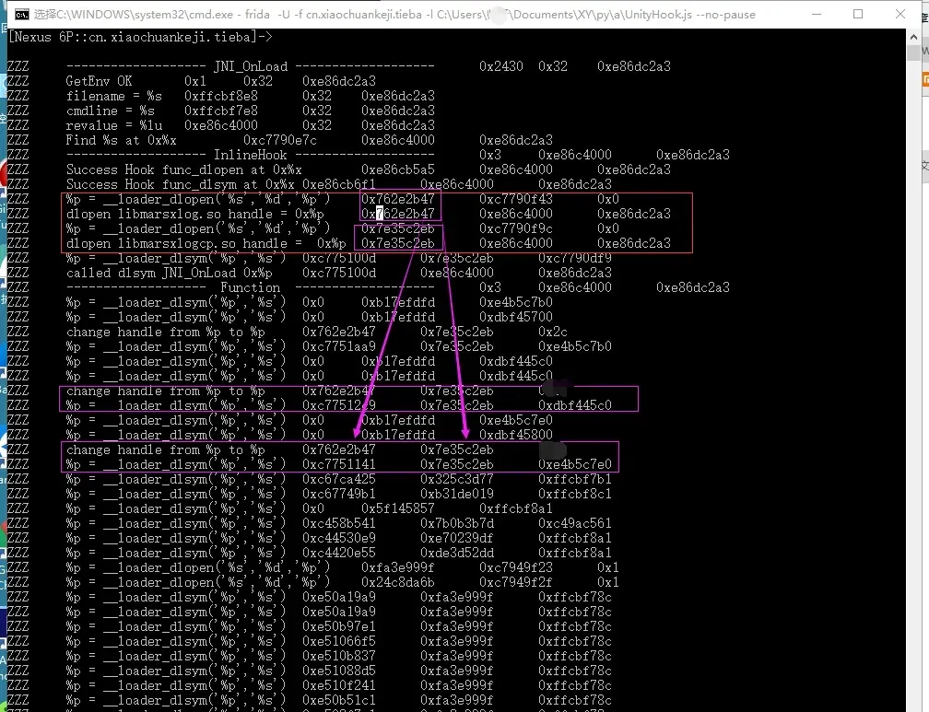Viewport: 929px width, 712px height.
Task: Select 'called dlsym JNI_OnLoad 0x%p' text
Action: tap(170, 273)
